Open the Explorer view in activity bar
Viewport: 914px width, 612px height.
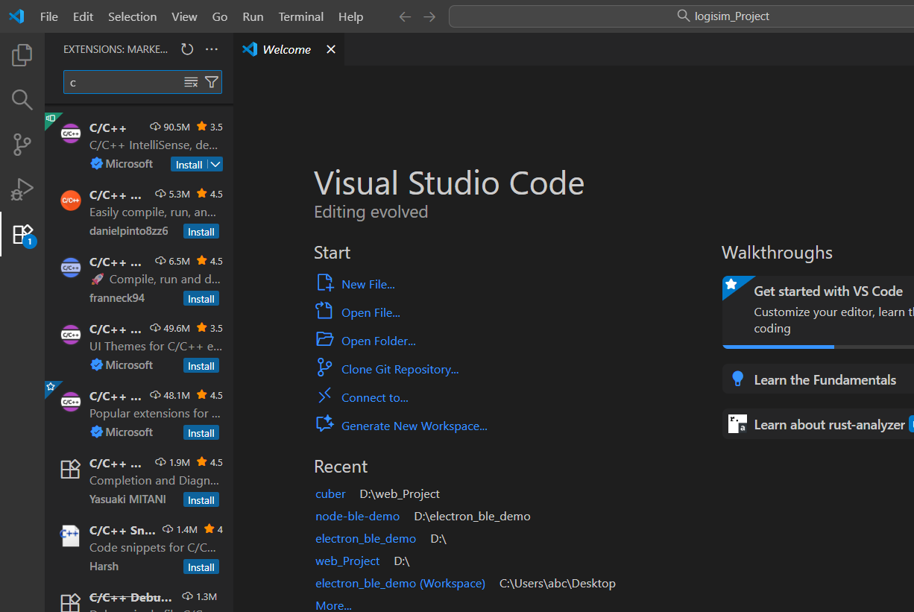22,54
